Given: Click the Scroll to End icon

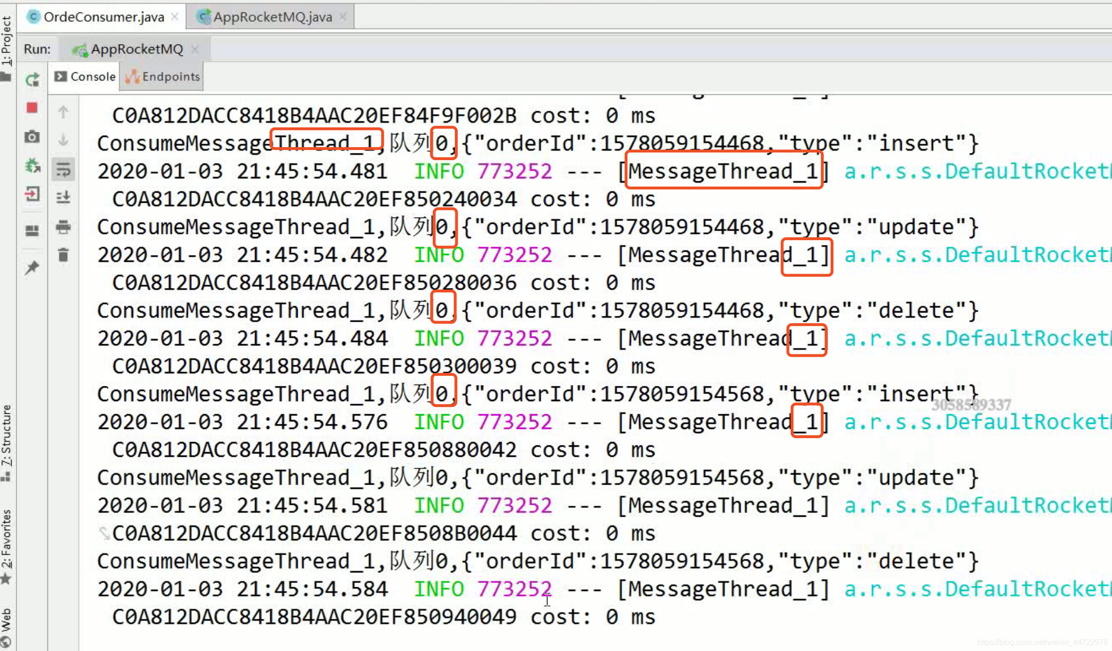Looking at the screenshot, I should click(x=63, y=197).
